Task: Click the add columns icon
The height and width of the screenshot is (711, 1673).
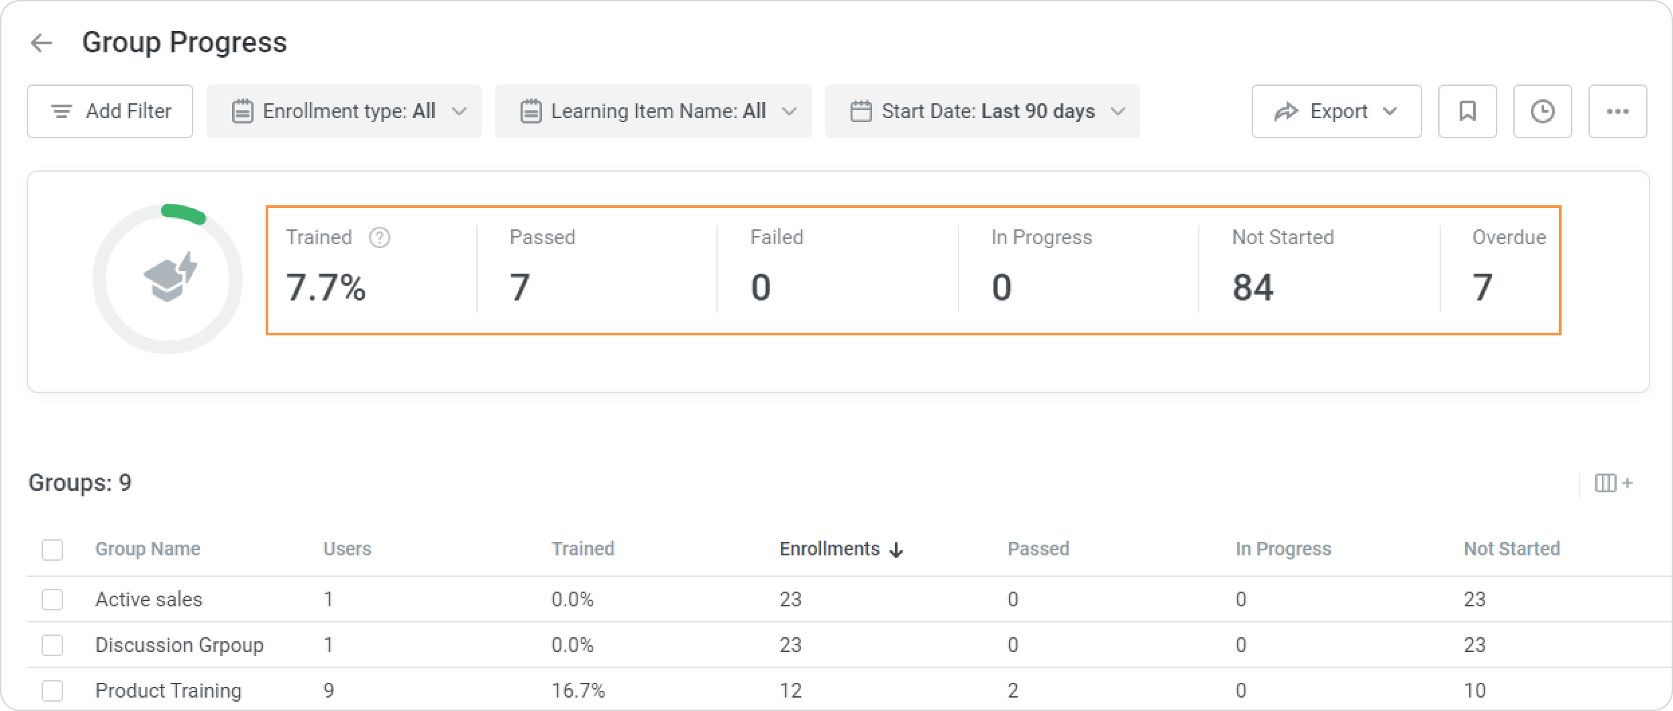Action: click(x=1613, y=483)
